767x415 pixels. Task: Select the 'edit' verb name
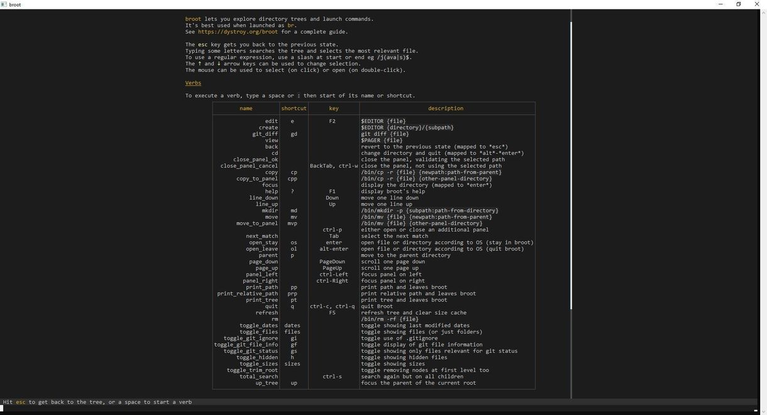(271, 121)
